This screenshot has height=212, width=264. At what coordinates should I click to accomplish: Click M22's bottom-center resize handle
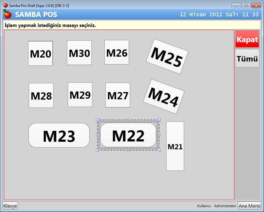pyautogui.click(x=128, y=150)
